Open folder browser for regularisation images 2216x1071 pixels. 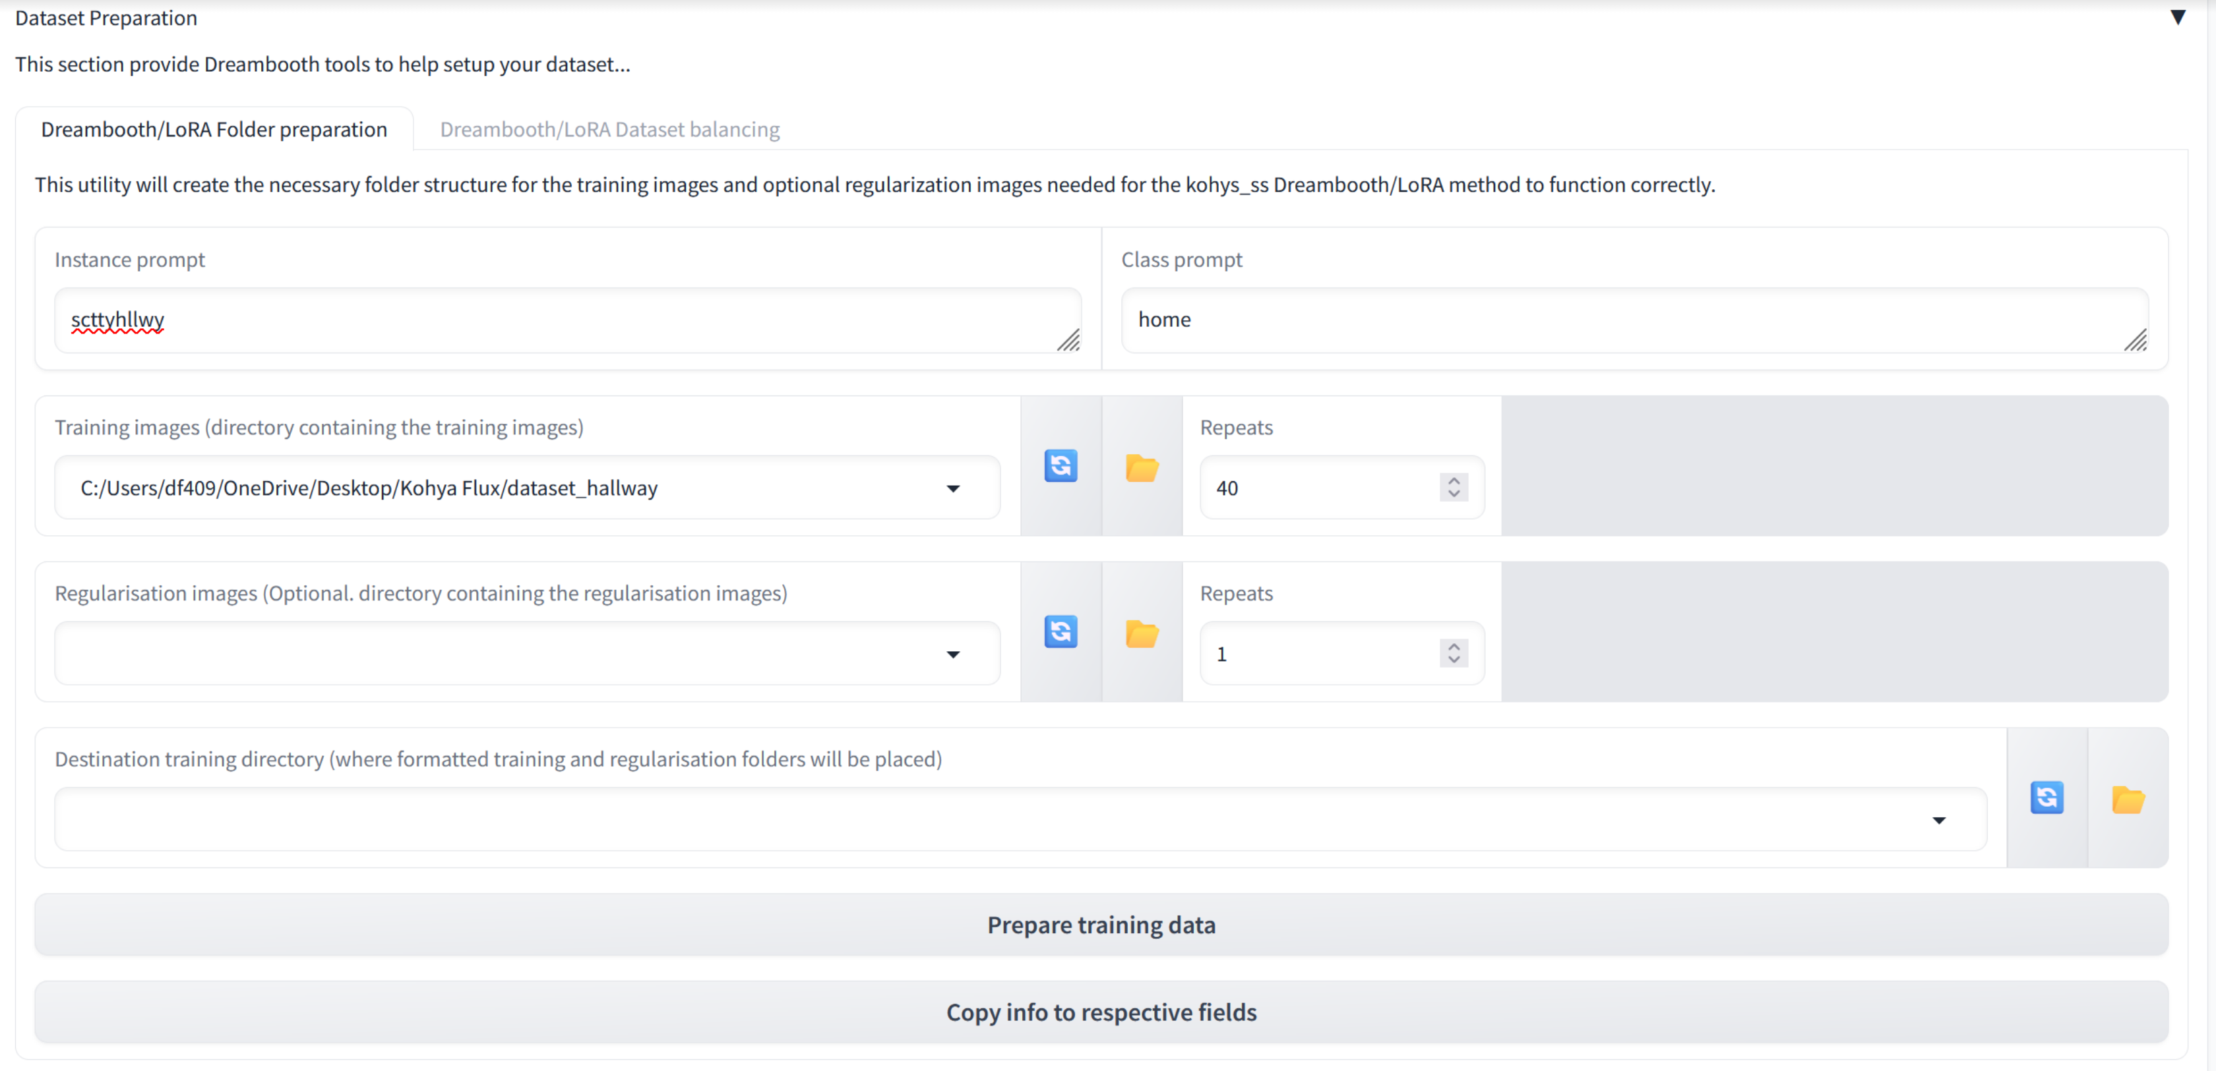pos(1142,633)
